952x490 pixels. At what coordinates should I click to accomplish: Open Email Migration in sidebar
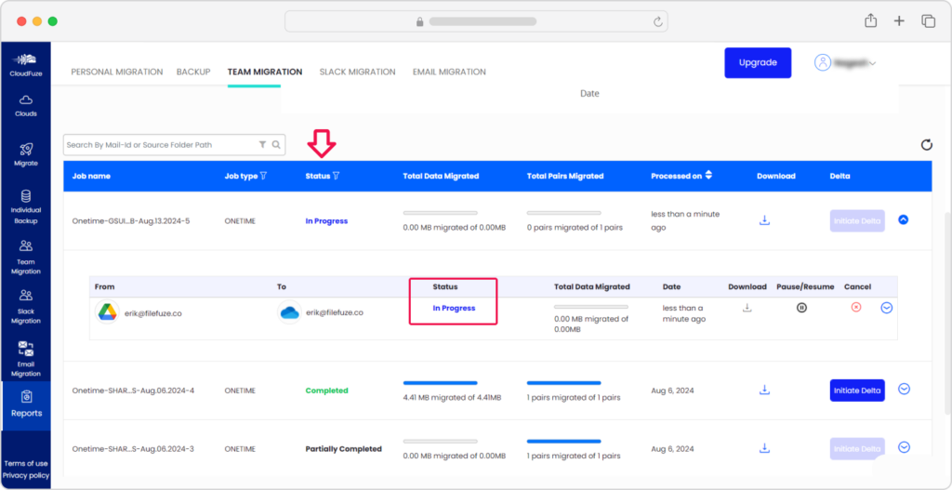[25, 359]
